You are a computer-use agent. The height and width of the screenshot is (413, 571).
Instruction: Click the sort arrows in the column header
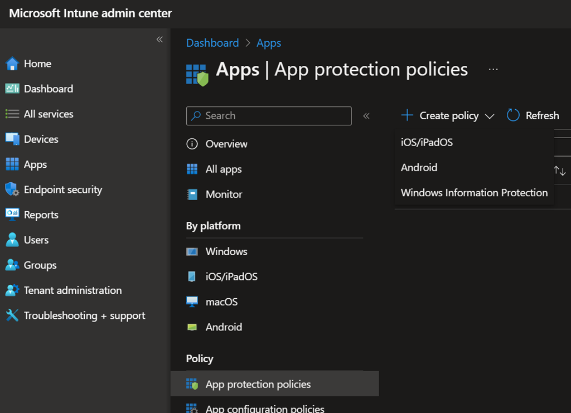(560, 171)
